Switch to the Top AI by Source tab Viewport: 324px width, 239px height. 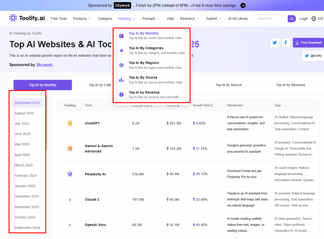pos(228,85)
